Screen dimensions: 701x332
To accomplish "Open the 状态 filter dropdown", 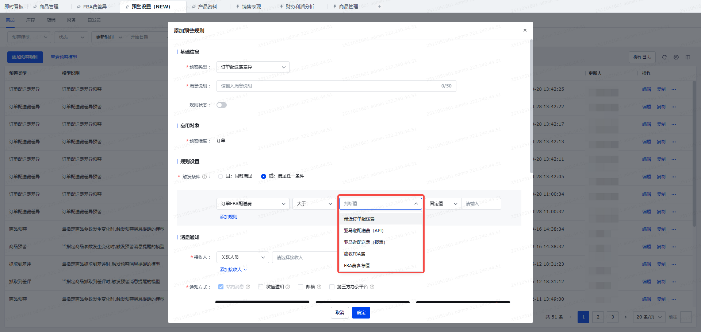I will [x=71, y=37].
